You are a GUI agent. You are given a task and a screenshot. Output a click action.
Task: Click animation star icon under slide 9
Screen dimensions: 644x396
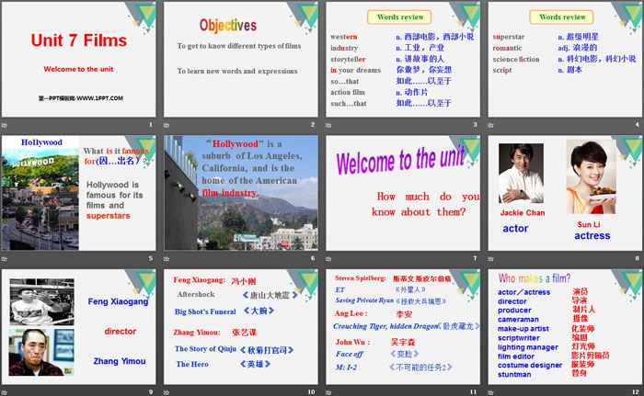[x=4, y=392]
